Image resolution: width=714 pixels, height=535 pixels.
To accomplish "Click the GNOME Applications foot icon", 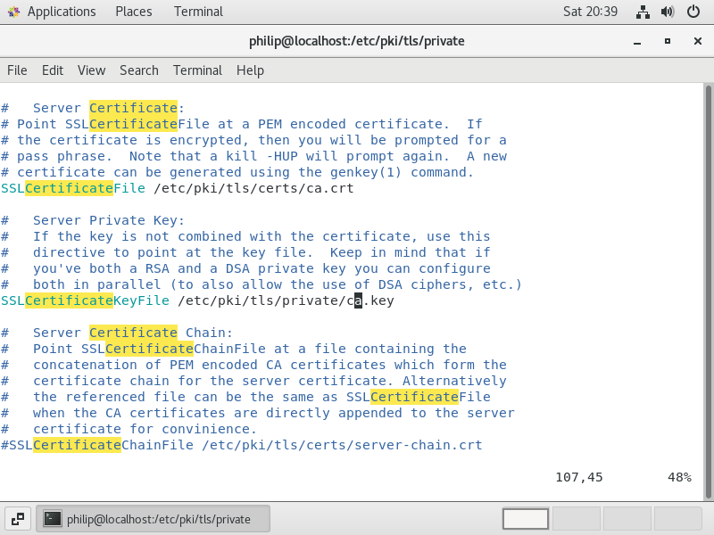I will pos(13,12).
